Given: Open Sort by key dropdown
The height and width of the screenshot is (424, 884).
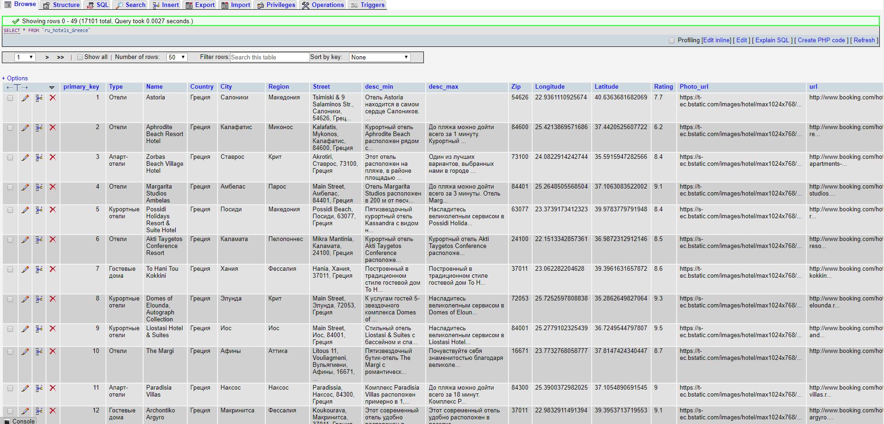Looking at the screenshot, I should (x=380, y=57).
